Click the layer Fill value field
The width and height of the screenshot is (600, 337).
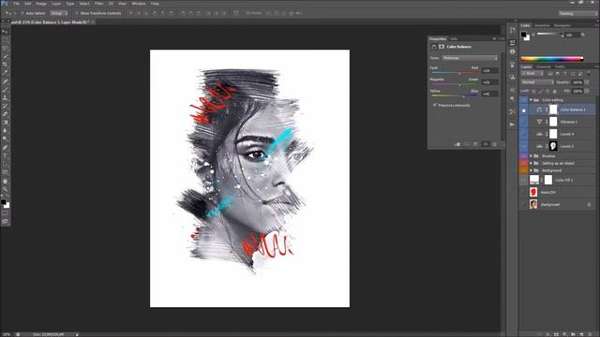577,92
